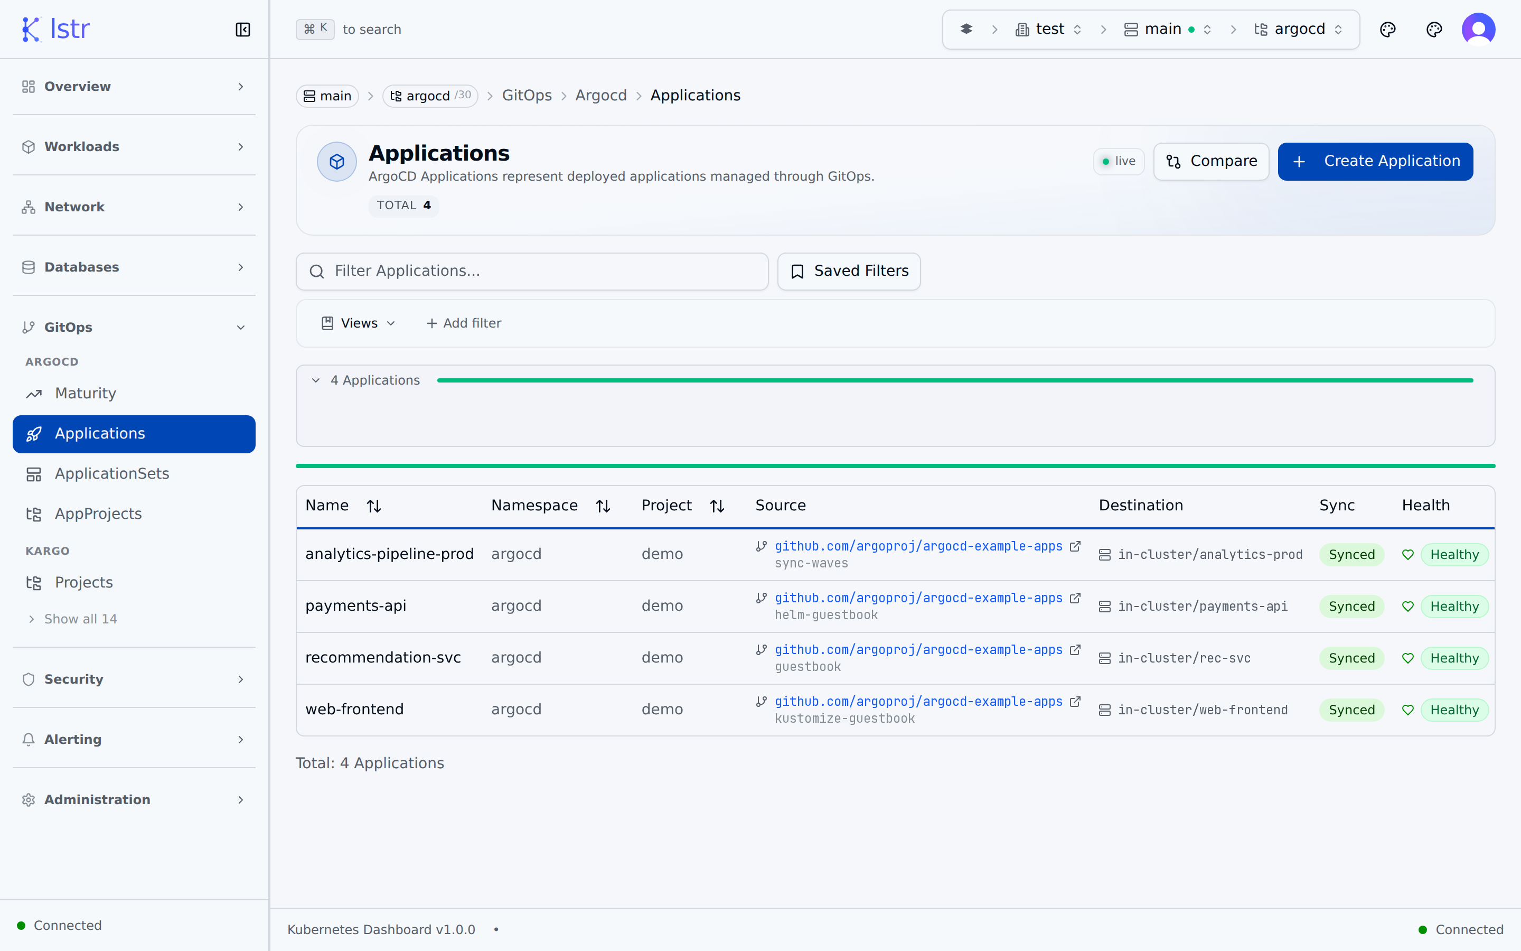This screenshot has width=1521, height=951.
Task: Collapse the 4 Applications group
Action: [315, 380]
